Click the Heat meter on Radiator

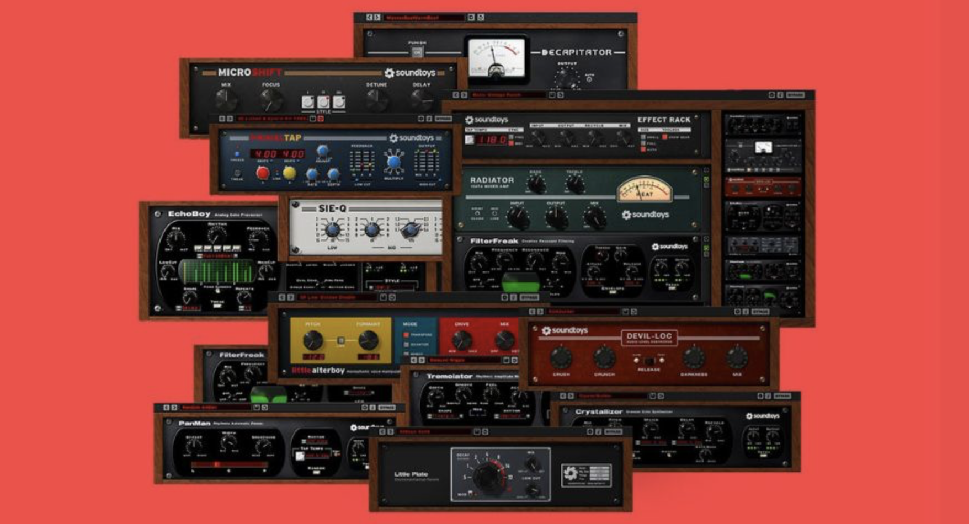[x=645, y=189]
